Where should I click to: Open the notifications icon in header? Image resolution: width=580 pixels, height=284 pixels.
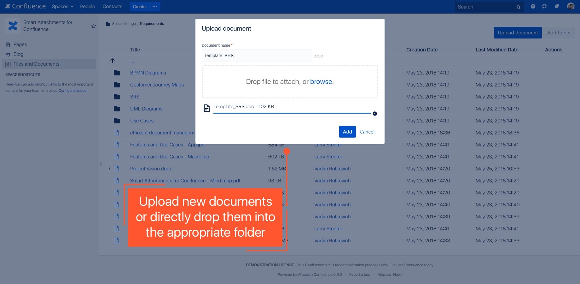point(557,7)
